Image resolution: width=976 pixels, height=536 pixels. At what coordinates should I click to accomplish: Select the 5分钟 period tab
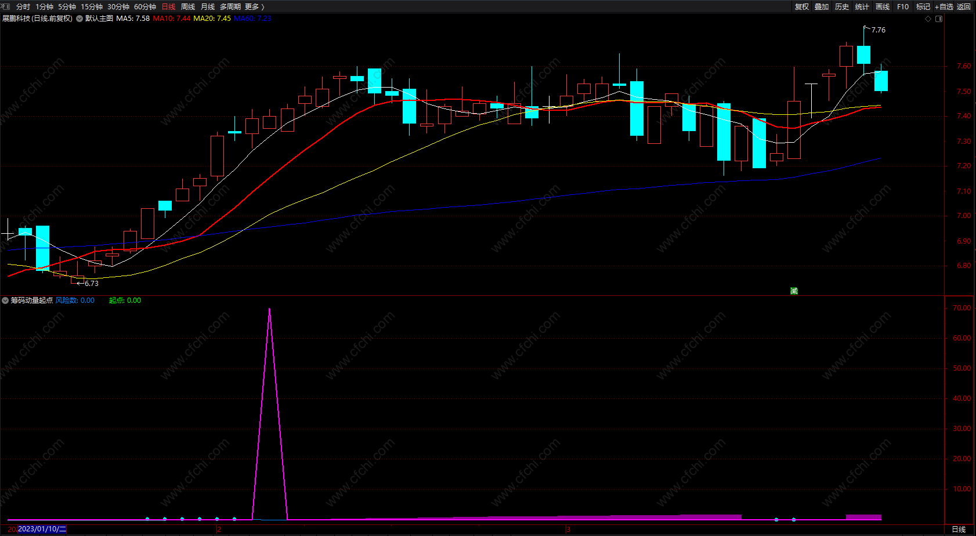67,6
